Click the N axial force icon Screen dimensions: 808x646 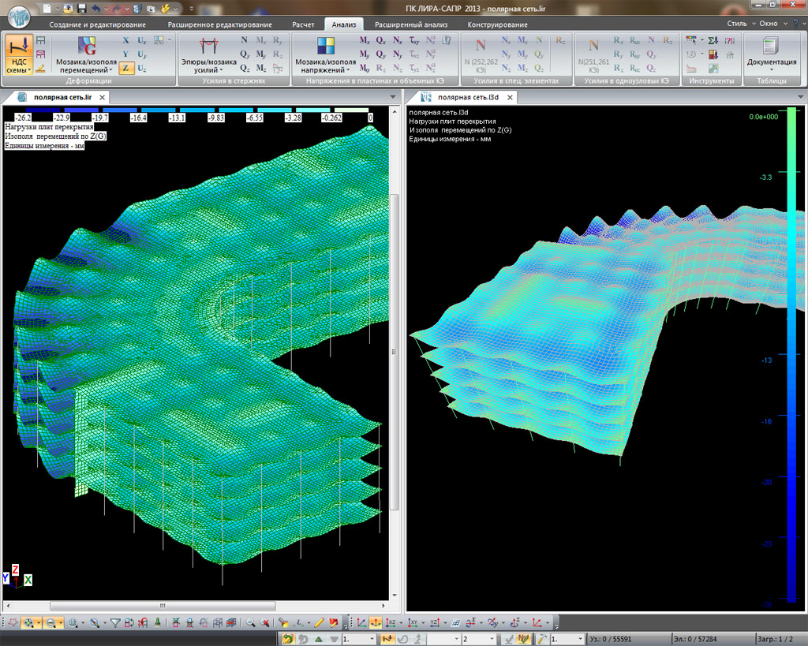click(245, 40)
